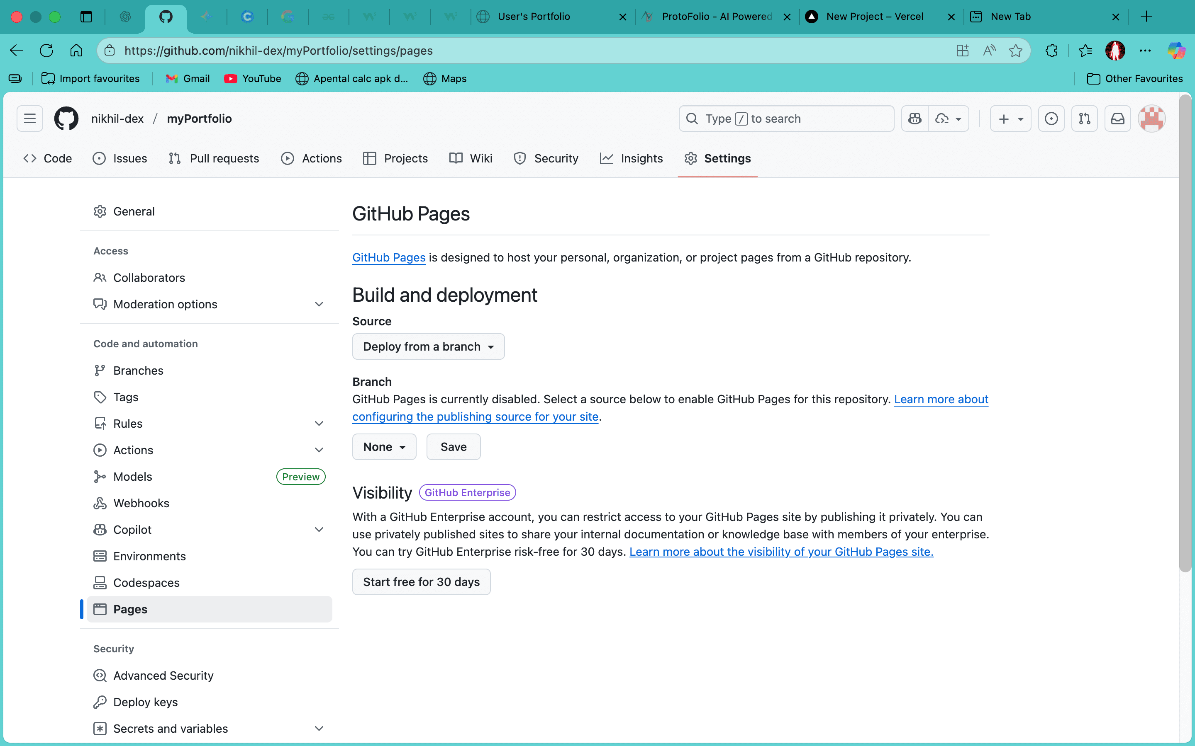The height and width of the screenshot is (746, 1195).
Task: Open browser settings and more menu
Action: (1145, 50)
